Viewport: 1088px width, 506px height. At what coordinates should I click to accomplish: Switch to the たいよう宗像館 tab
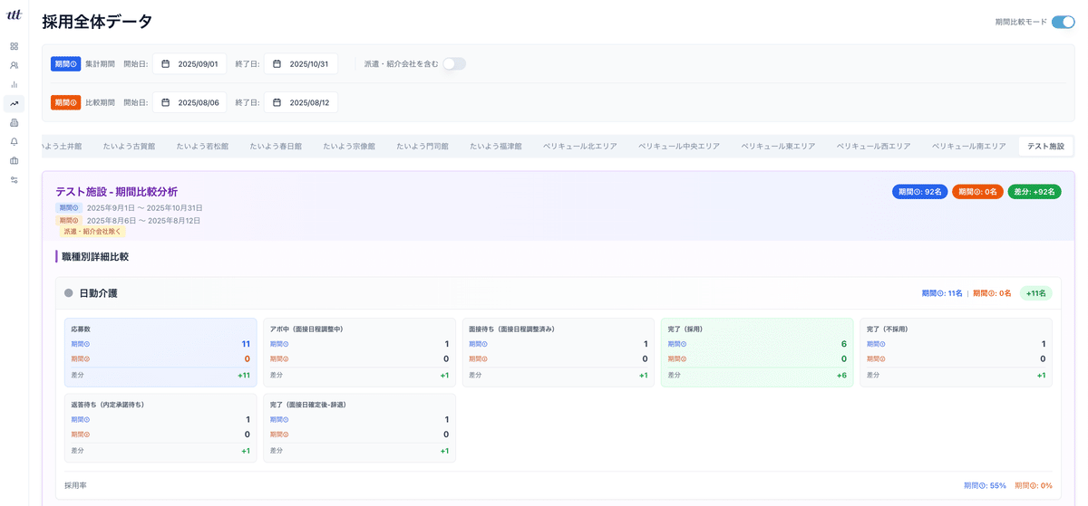[349, 146]
